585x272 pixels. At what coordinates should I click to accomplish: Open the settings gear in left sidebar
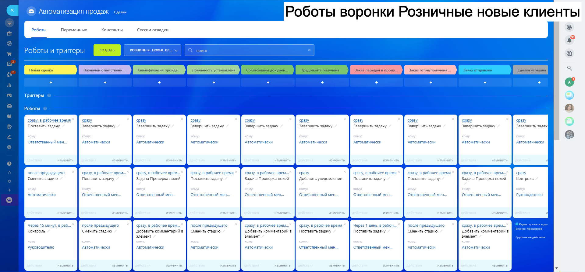tap(9, 181)
